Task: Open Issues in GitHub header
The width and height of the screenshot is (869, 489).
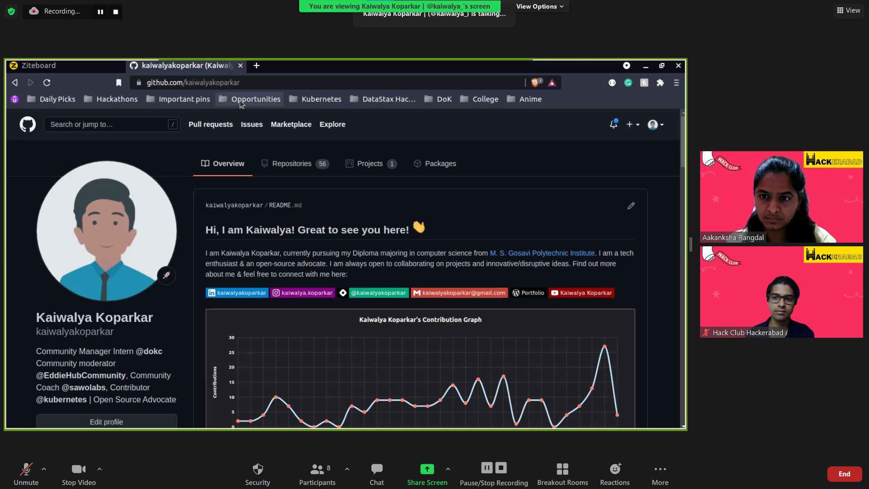Action: tap(252, 125)
